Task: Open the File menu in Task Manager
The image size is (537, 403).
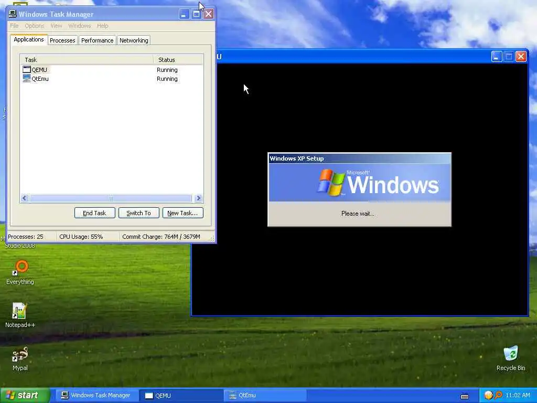Action: click(x=14, y=26)
